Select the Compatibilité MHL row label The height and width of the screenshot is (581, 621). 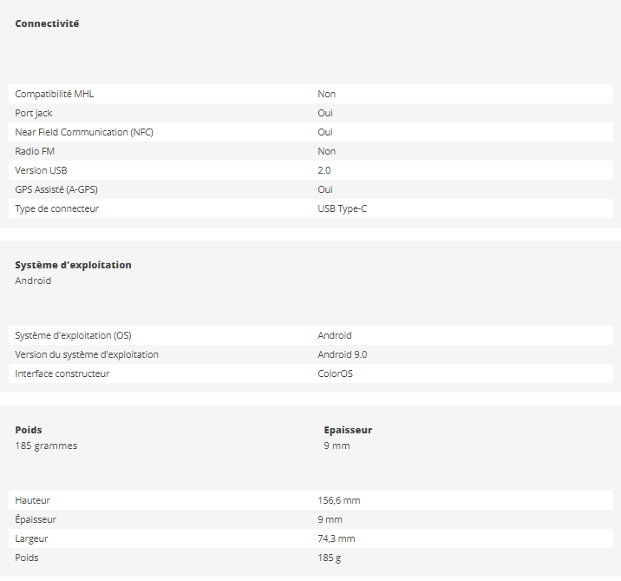click(x=54, y=94)
